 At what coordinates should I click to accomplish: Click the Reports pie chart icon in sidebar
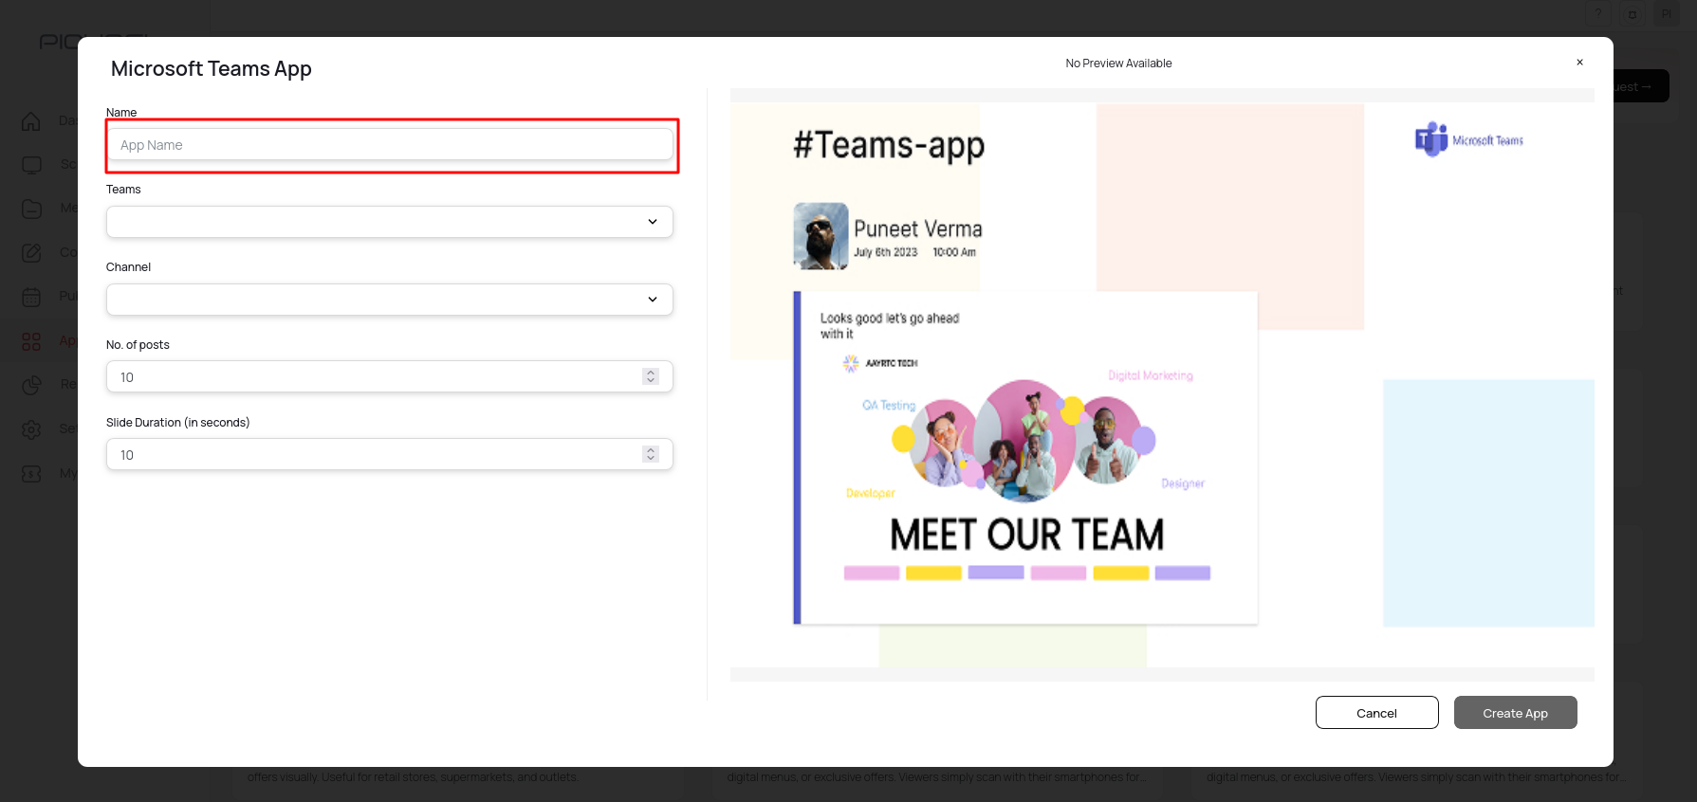(31, 385)
